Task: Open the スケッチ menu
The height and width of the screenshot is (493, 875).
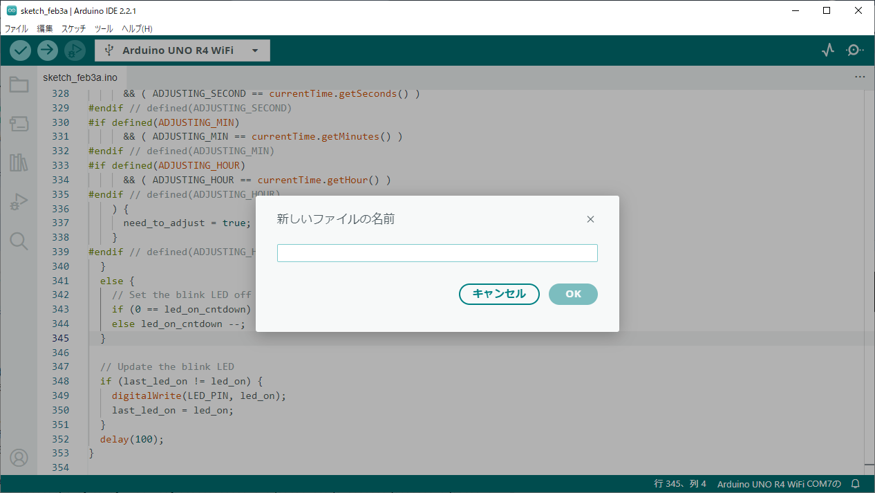Action: click(x=74, y=29)
